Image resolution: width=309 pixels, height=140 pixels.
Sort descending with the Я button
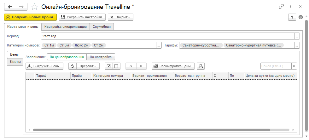point(141,66)
